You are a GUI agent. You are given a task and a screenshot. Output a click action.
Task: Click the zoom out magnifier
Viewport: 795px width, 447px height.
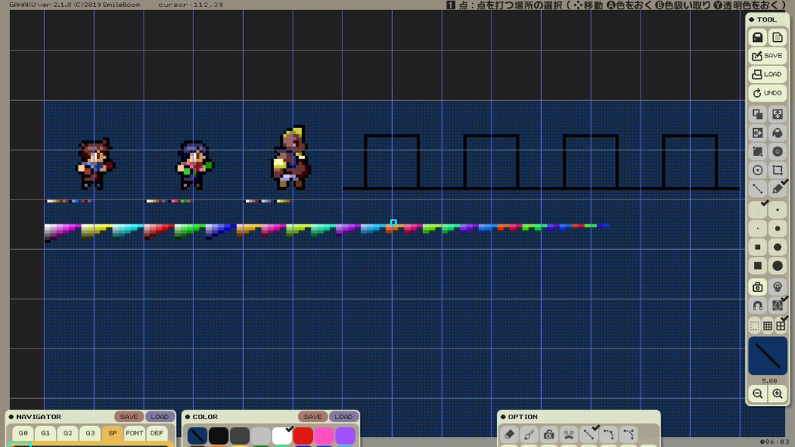(758, 393)
